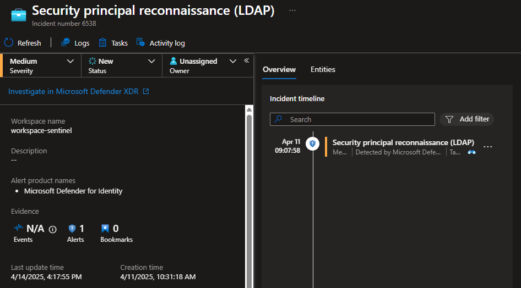
Task: Click the details pane scrollbar up arrow
Action: pyautogui.click(x=249, y=109)
